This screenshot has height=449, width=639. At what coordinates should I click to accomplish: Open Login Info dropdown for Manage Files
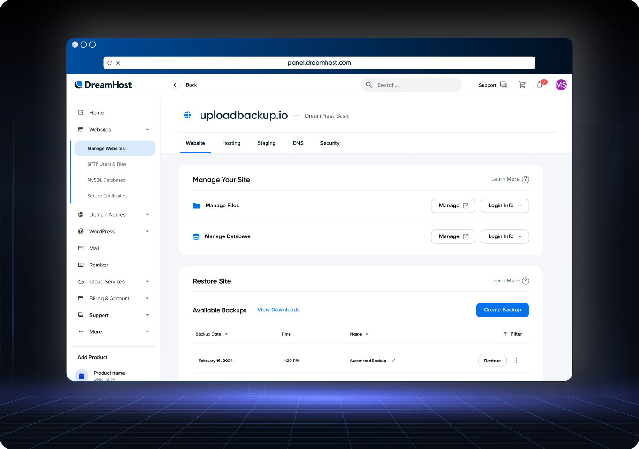coord(505,206)
